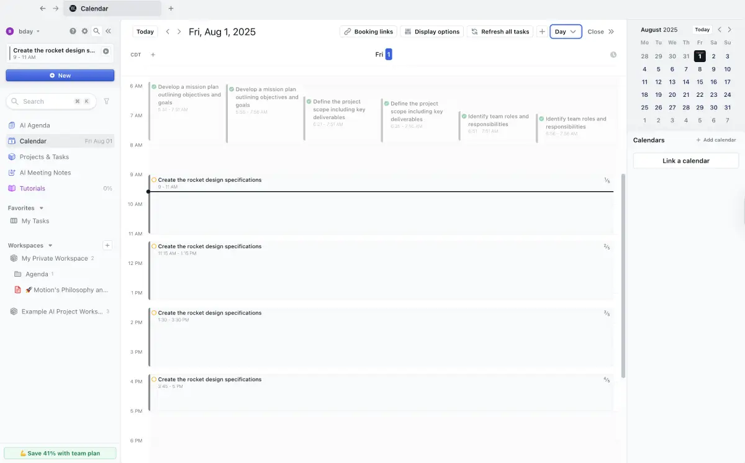The image size is (745, 463).
Task: Click Link a calendar button
Action: pos(685,161)
